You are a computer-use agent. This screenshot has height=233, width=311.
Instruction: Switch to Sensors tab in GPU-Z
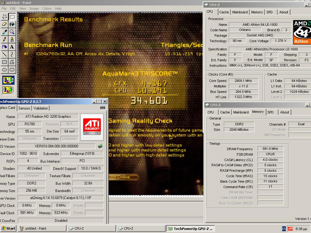(x=24, y=108)
